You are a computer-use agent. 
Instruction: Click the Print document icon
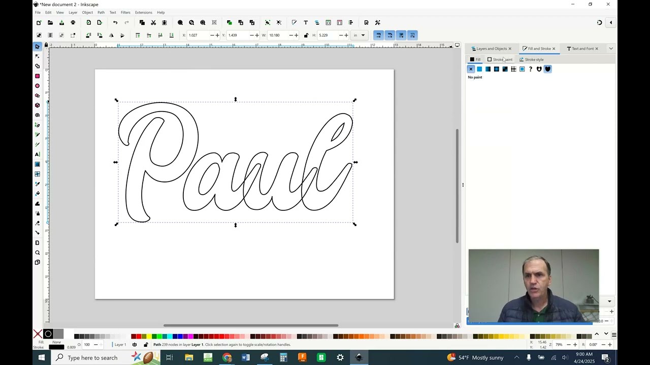pos(73,22)
